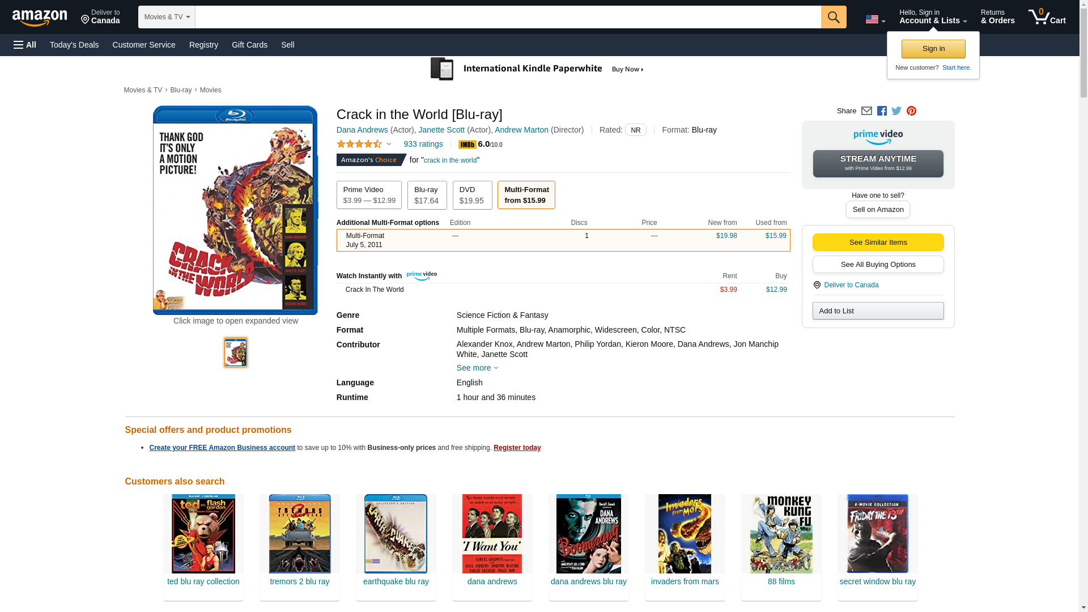The image size is (1088, 612).
Task: Share on Twitter icon
Action: (x=896, y=111)
